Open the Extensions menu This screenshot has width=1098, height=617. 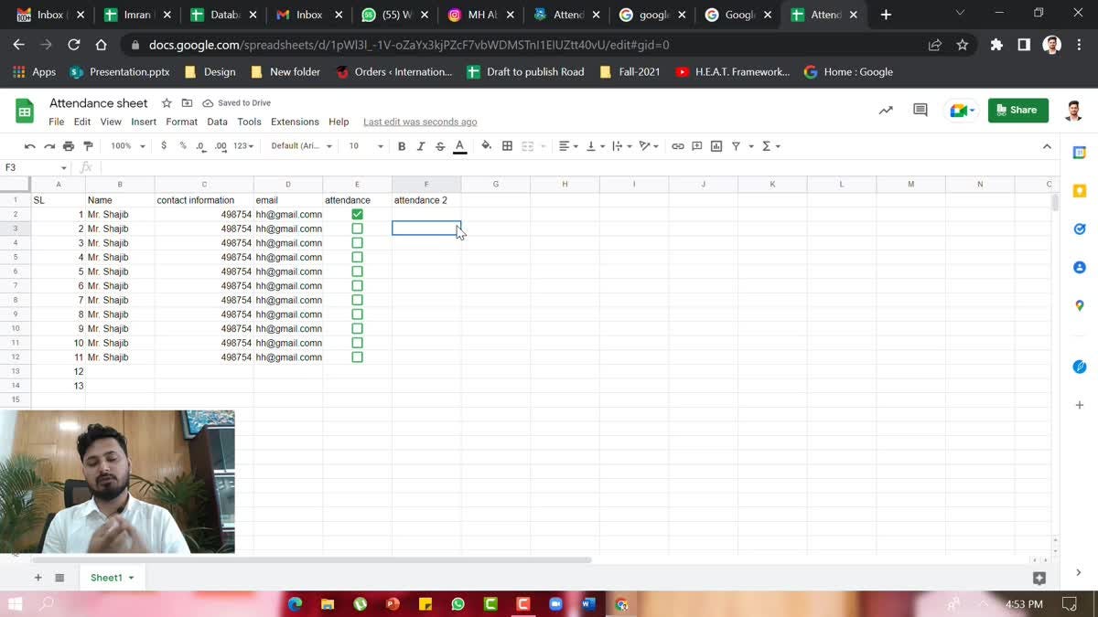(295, 122)
